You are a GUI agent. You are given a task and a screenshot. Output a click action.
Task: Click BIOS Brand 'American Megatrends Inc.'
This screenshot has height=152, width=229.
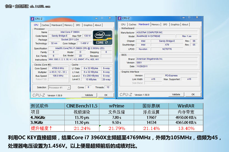point(167,59)
